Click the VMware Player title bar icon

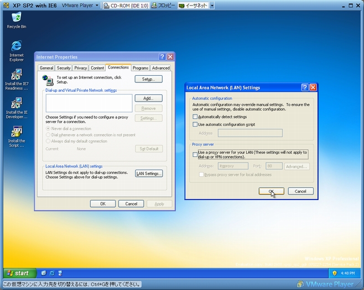coord(6,6)
